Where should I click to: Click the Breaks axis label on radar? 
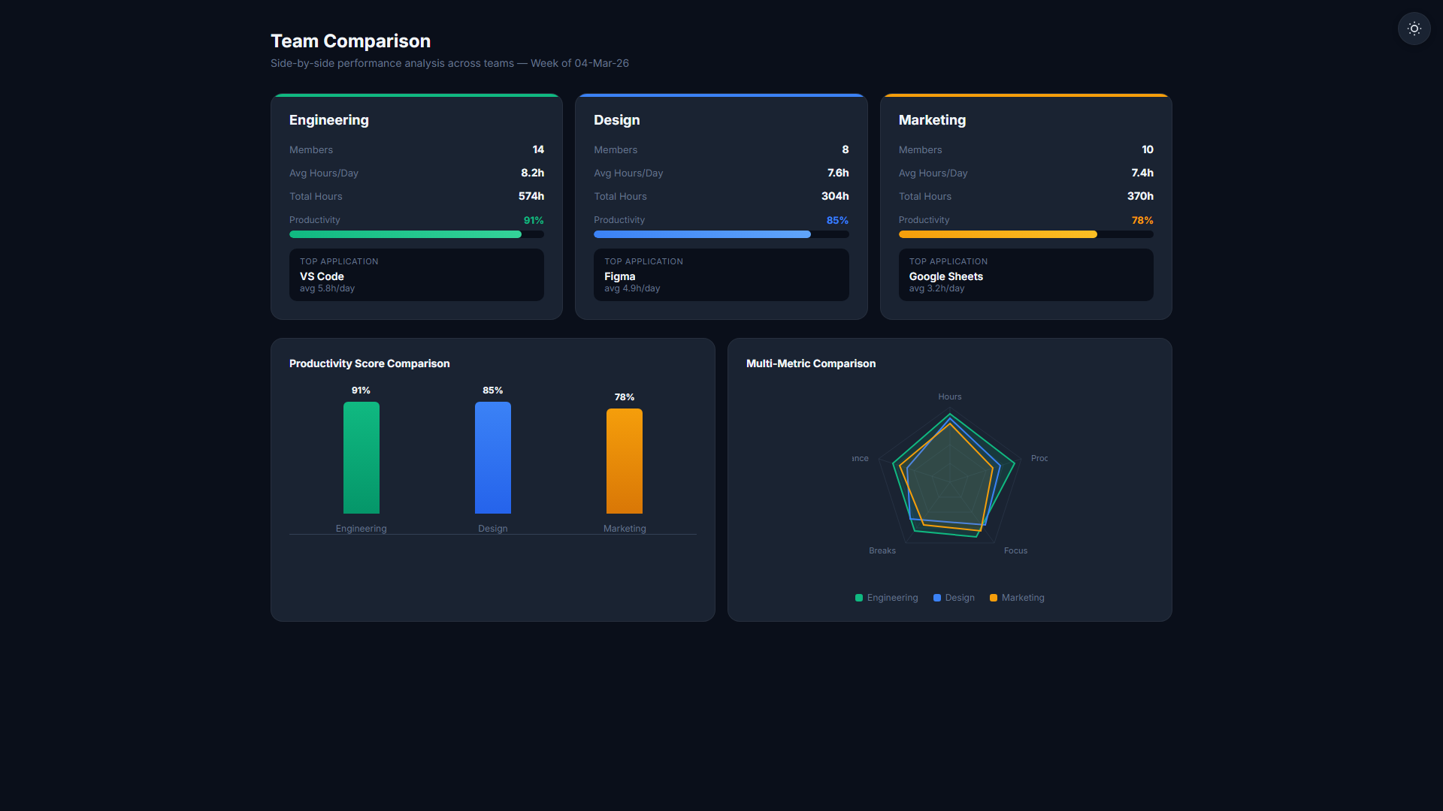pos(882,550)
